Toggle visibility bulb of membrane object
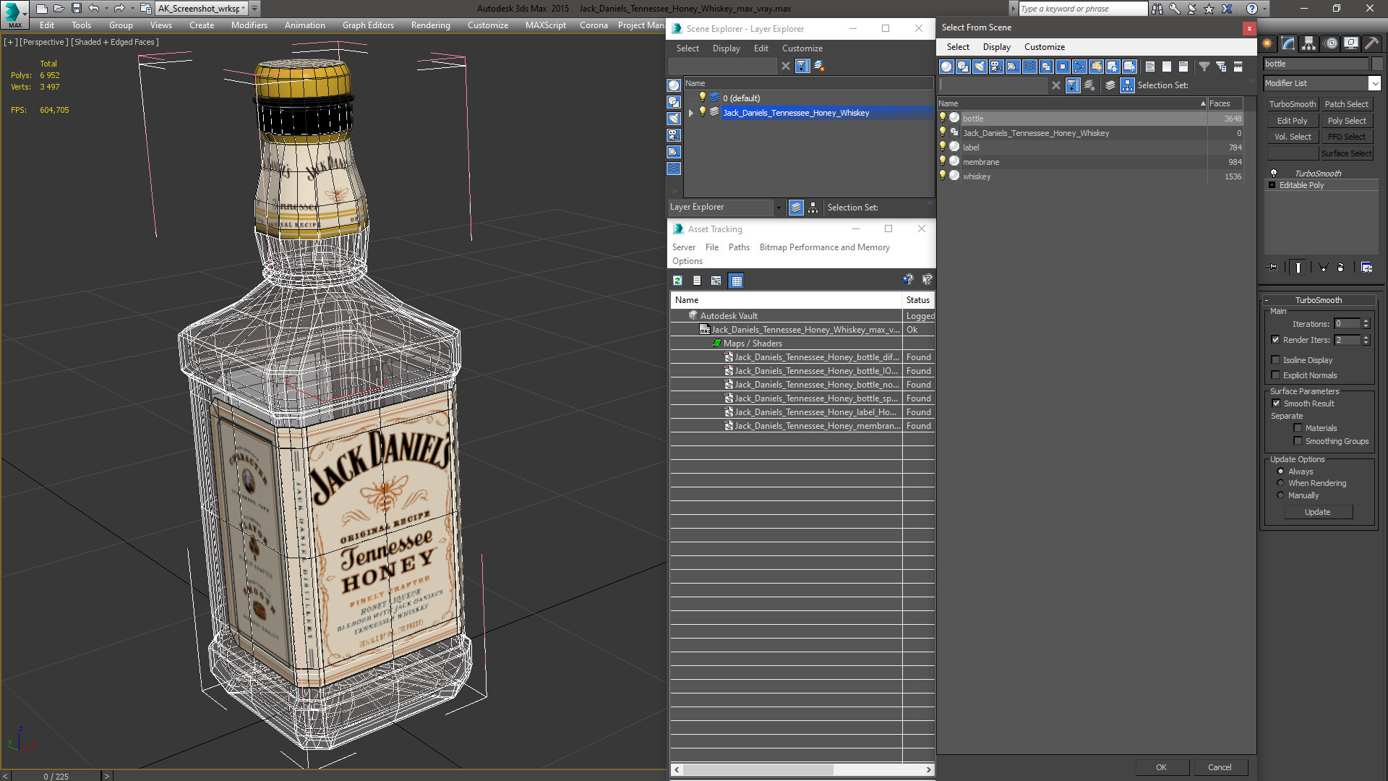The width and height of the screenshot is (1388, 781). click(942, 161)
